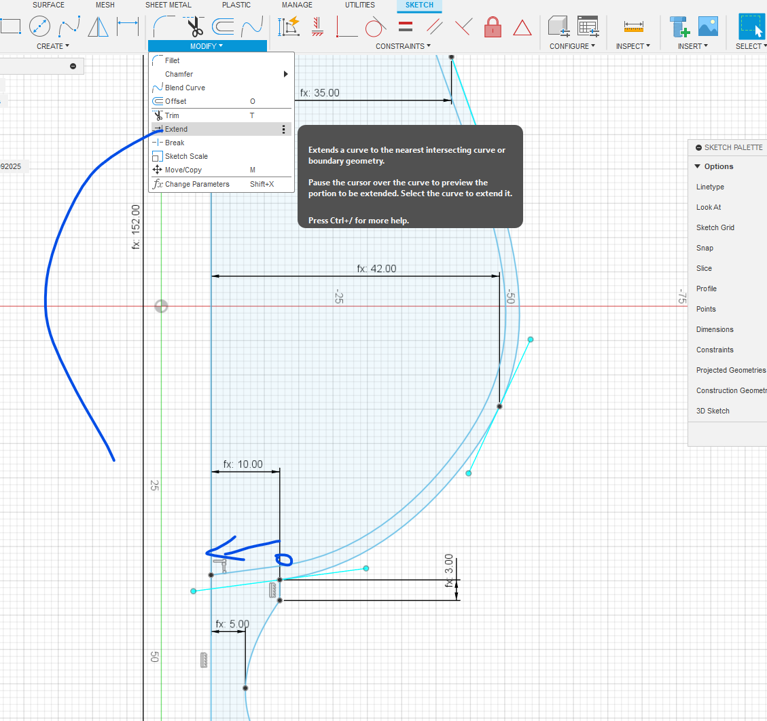The height and width of the screenshot is (721, 767).
Task: Apply the Fix/Unfix lock constraint
Action: (x=493, y=27)
